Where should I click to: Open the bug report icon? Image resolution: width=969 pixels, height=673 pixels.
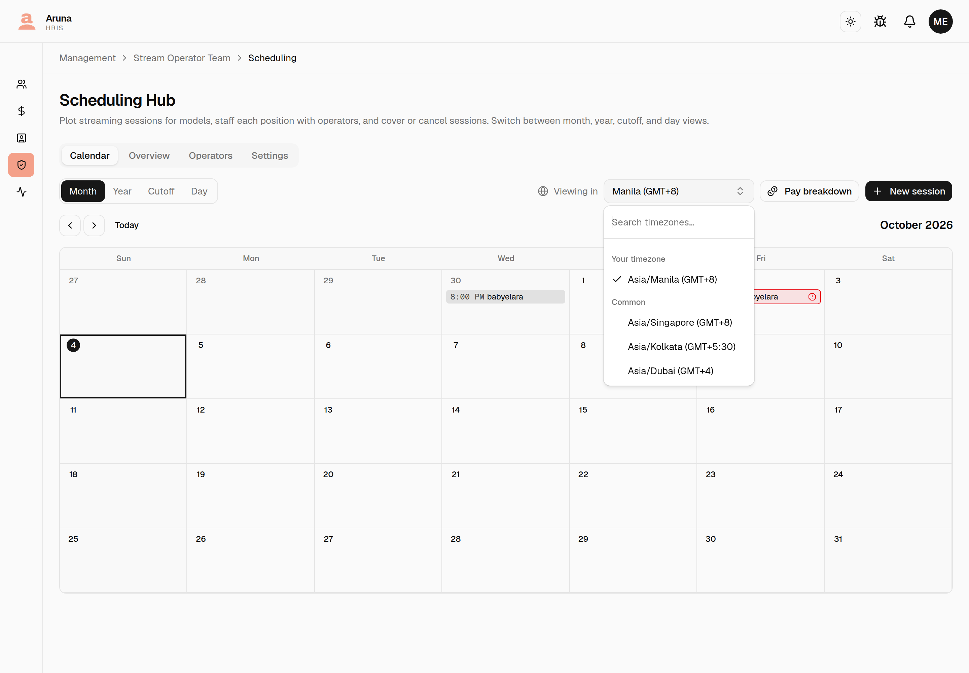point(880,22)
